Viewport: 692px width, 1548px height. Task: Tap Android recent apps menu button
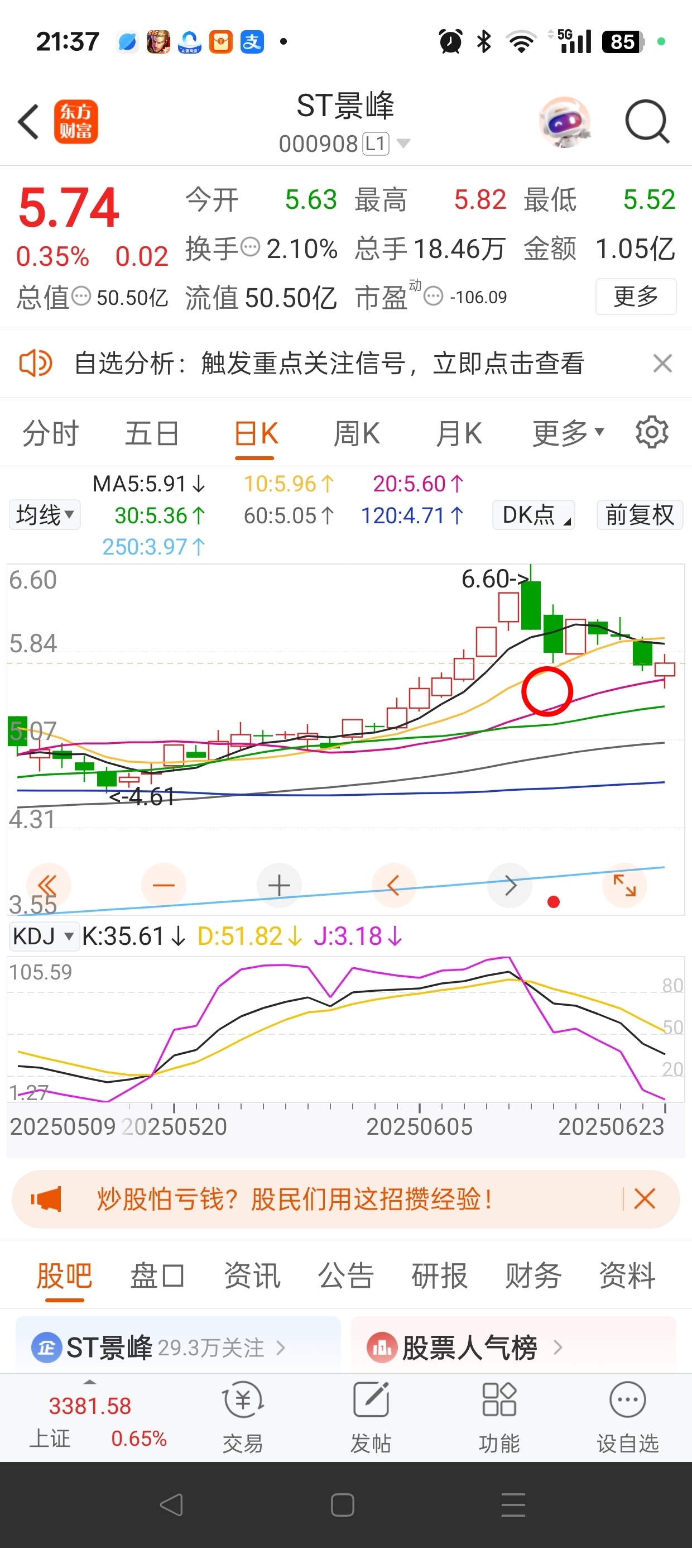pyautogui.click(x=513, y=1505)
